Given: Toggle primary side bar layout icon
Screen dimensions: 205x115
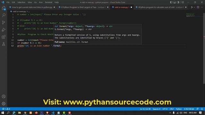Looking at the screenshot, I should [x=171, y=2].
